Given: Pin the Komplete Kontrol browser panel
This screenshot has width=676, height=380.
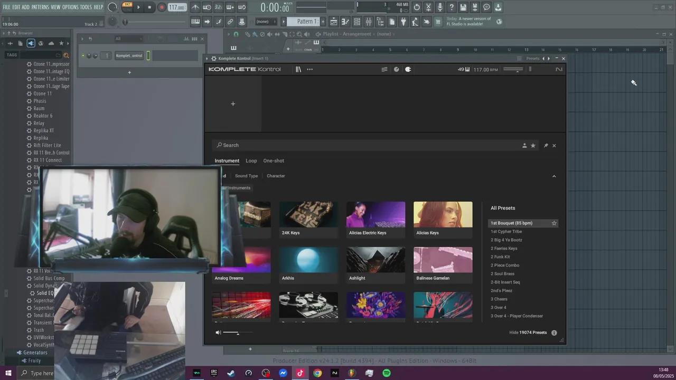Looking at the screenshot, I should pos(546,145).
